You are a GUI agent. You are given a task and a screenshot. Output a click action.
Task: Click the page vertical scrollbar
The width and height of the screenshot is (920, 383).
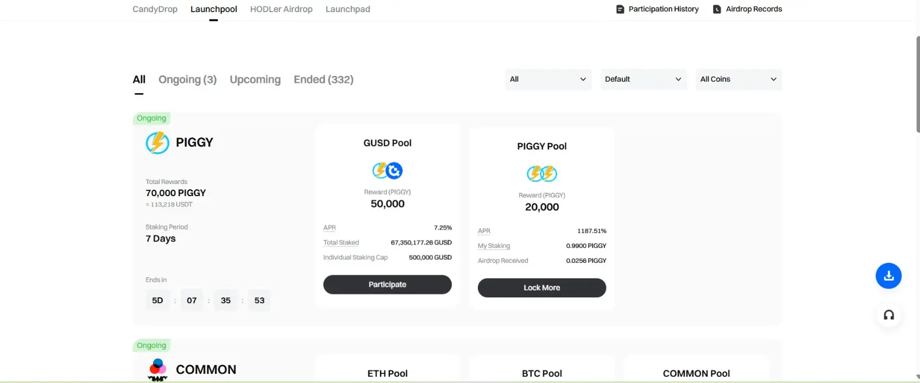coord(918,84)
